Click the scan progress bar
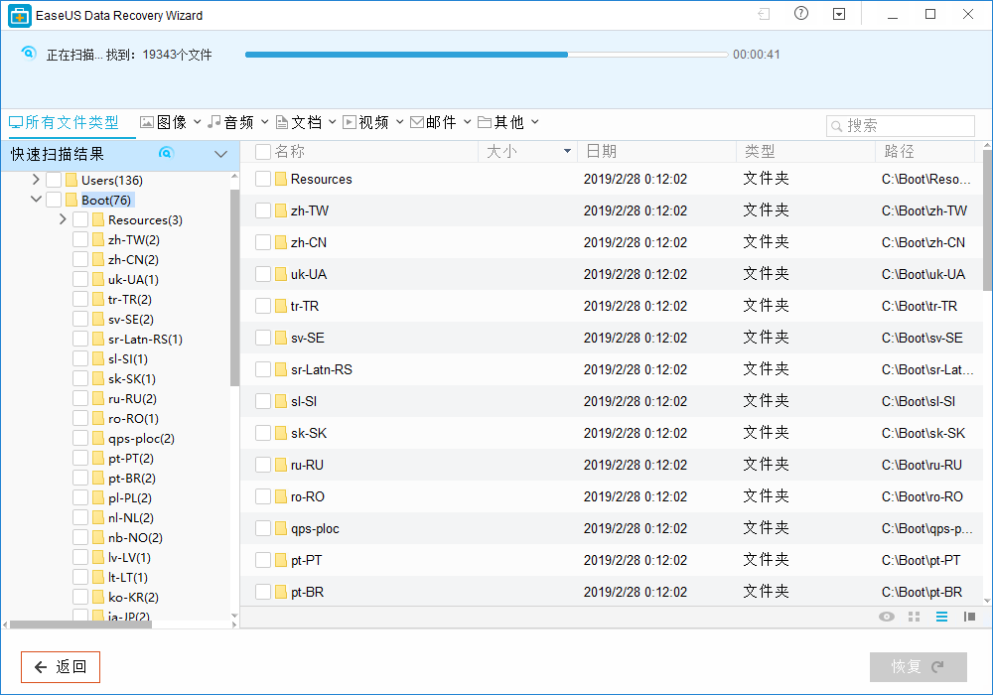Screen dimensions: 993x695 (x=487, y=55)
